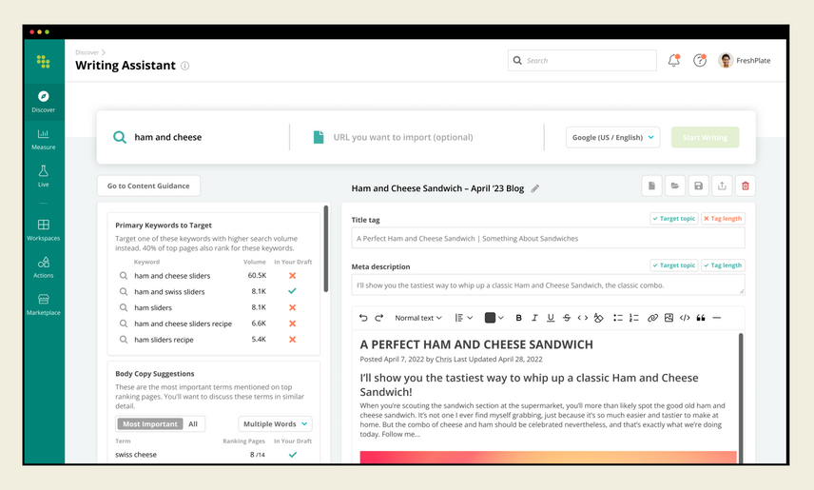The width and height of the screenshot is (814, 490).
Task: Click the Meta description text area
Action: pyautogui.click(x=548, y=284)
